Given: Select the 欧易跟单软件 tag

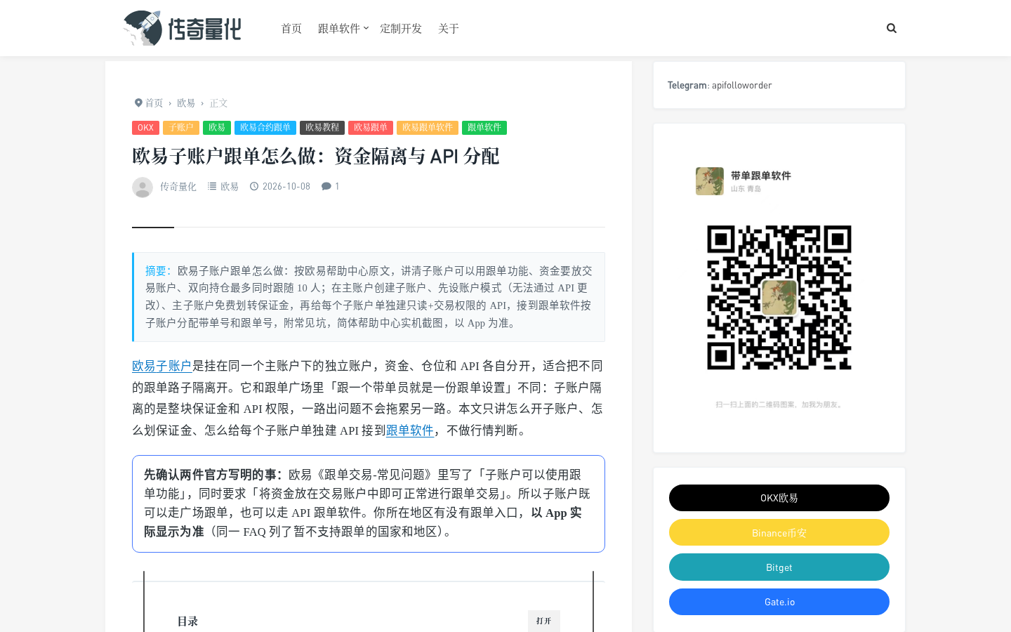Looking at the screenshot, I should tap(428, 128).
